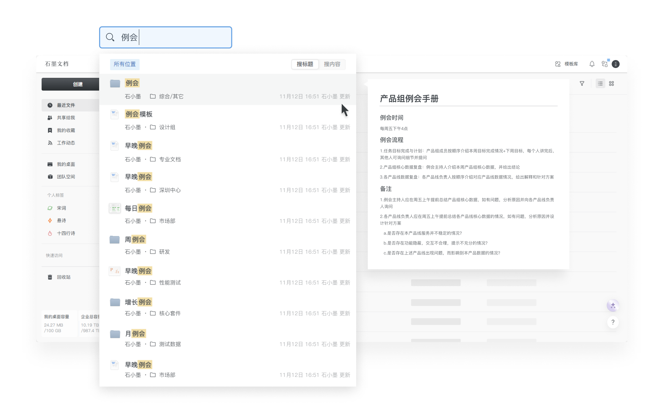Open the 周例会 folder icon
This screenshot has width=663, height=412.
click(115, 240)
